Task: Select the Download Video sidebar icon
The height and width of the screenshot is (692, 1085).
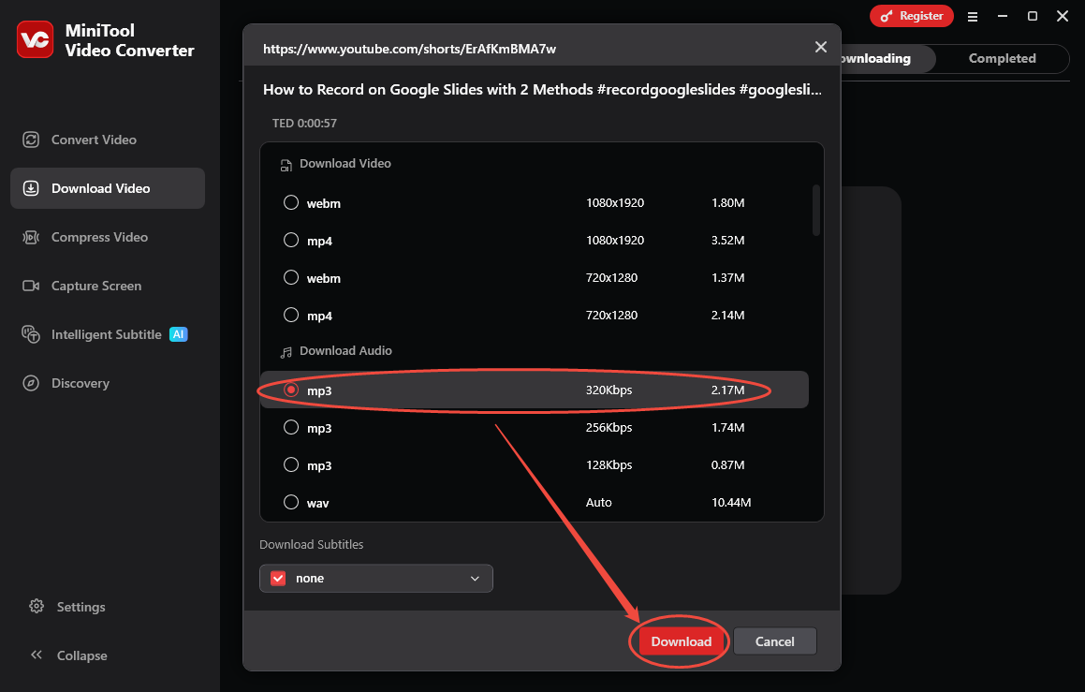Action: click(99, 187)
